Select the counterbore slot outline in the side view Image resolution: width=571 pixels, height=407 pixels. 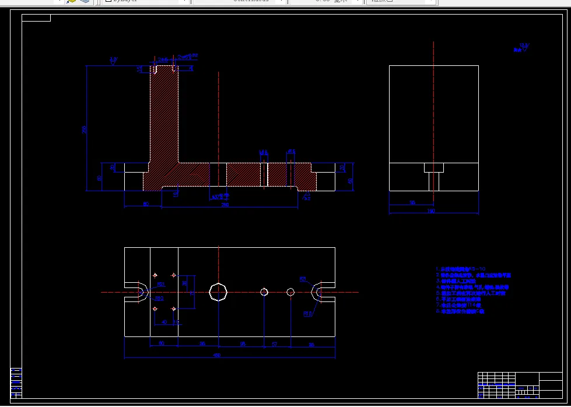point(434,177)
